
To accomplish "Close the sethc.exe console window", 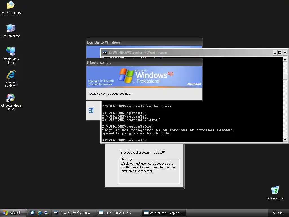I will [x=285, y=53].
